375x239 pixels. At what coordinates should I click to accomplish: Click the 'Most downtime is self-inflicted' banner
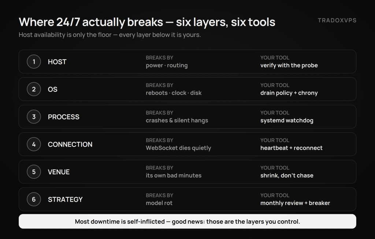point(187,221)
